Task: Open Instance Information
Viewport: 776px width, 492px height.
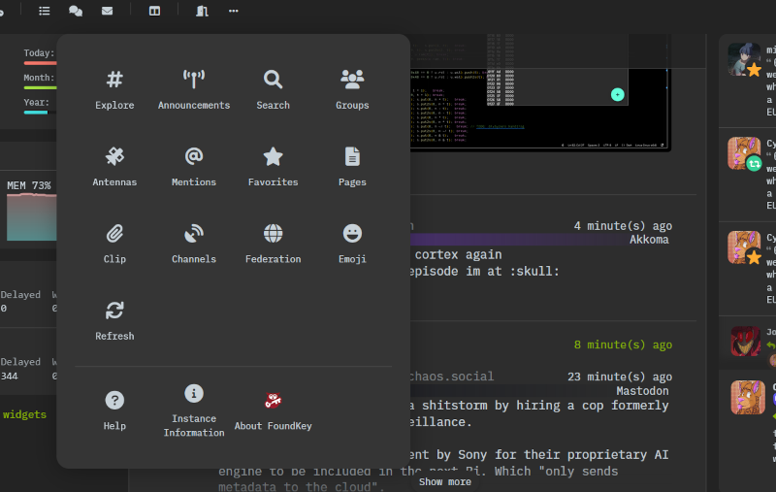Action: [x=193, y=410]
